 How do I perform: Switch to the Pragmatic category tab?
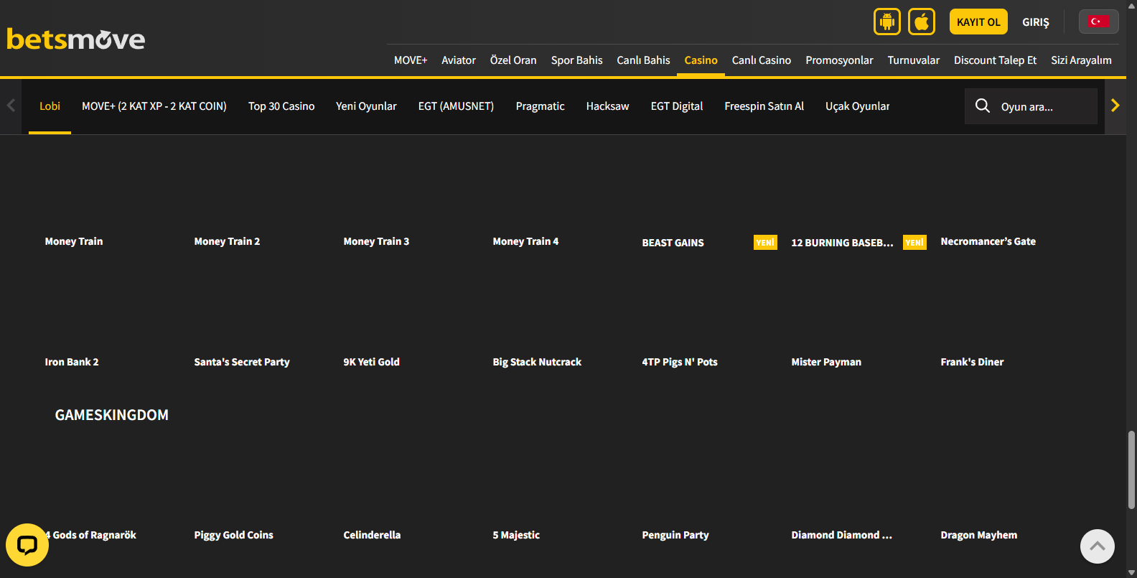[x=540, y=106]
